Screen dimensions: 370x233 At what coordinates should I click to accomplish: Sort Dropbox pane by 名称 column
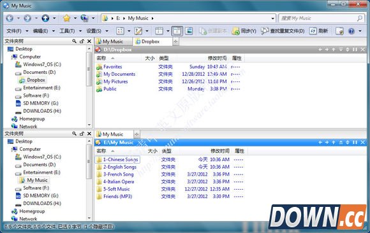coord(101,58)
